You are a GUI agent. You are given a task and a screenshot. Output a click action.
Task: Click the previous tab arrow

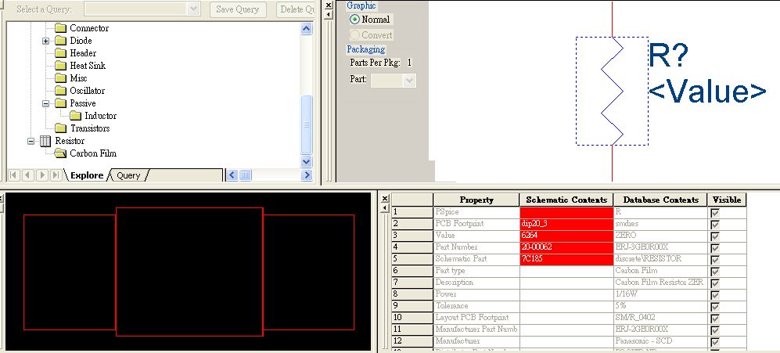coord(28,175)
